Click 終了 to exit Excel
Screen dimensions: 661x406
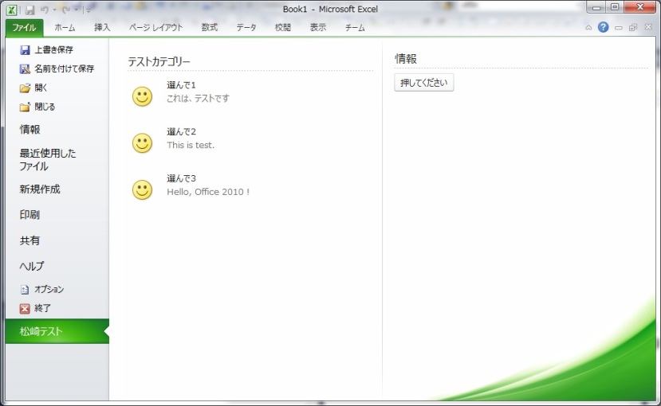tap(42, 308)
